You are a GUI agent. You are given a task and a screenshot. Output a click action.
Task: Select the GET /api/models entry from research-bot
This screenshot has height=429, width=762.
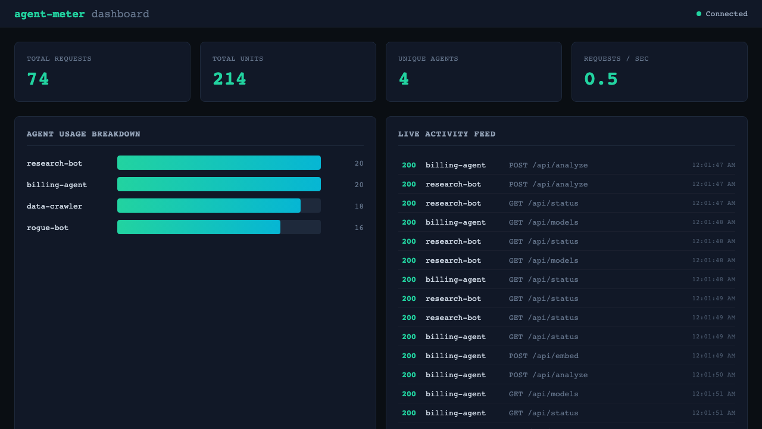[x=543, y=260]
